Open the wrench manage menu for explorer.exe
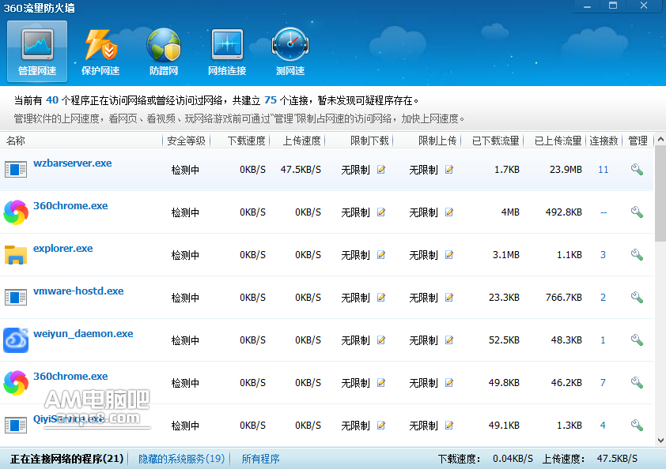Image resolution: width=666 pixels, height=469 pixels. 637,255
